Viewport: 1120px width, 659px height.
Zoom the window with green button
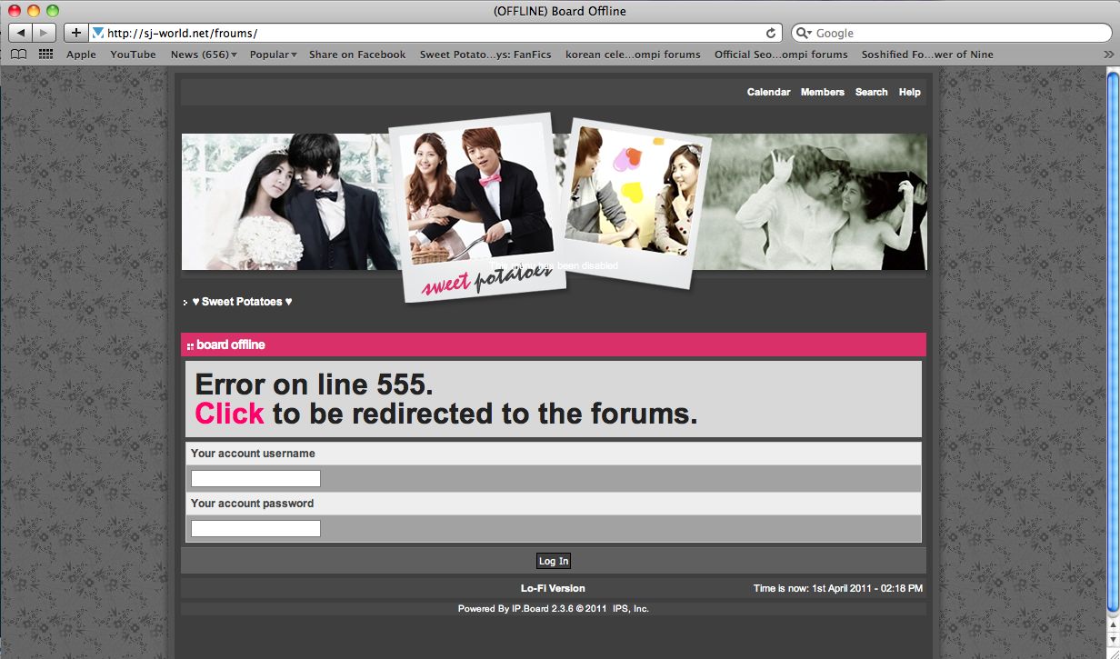[x=52, y=11]
